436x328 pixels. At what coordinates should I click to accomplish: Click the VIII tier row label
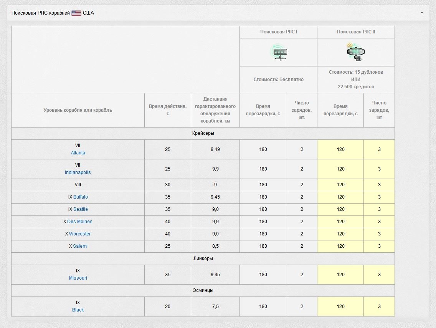78,185
